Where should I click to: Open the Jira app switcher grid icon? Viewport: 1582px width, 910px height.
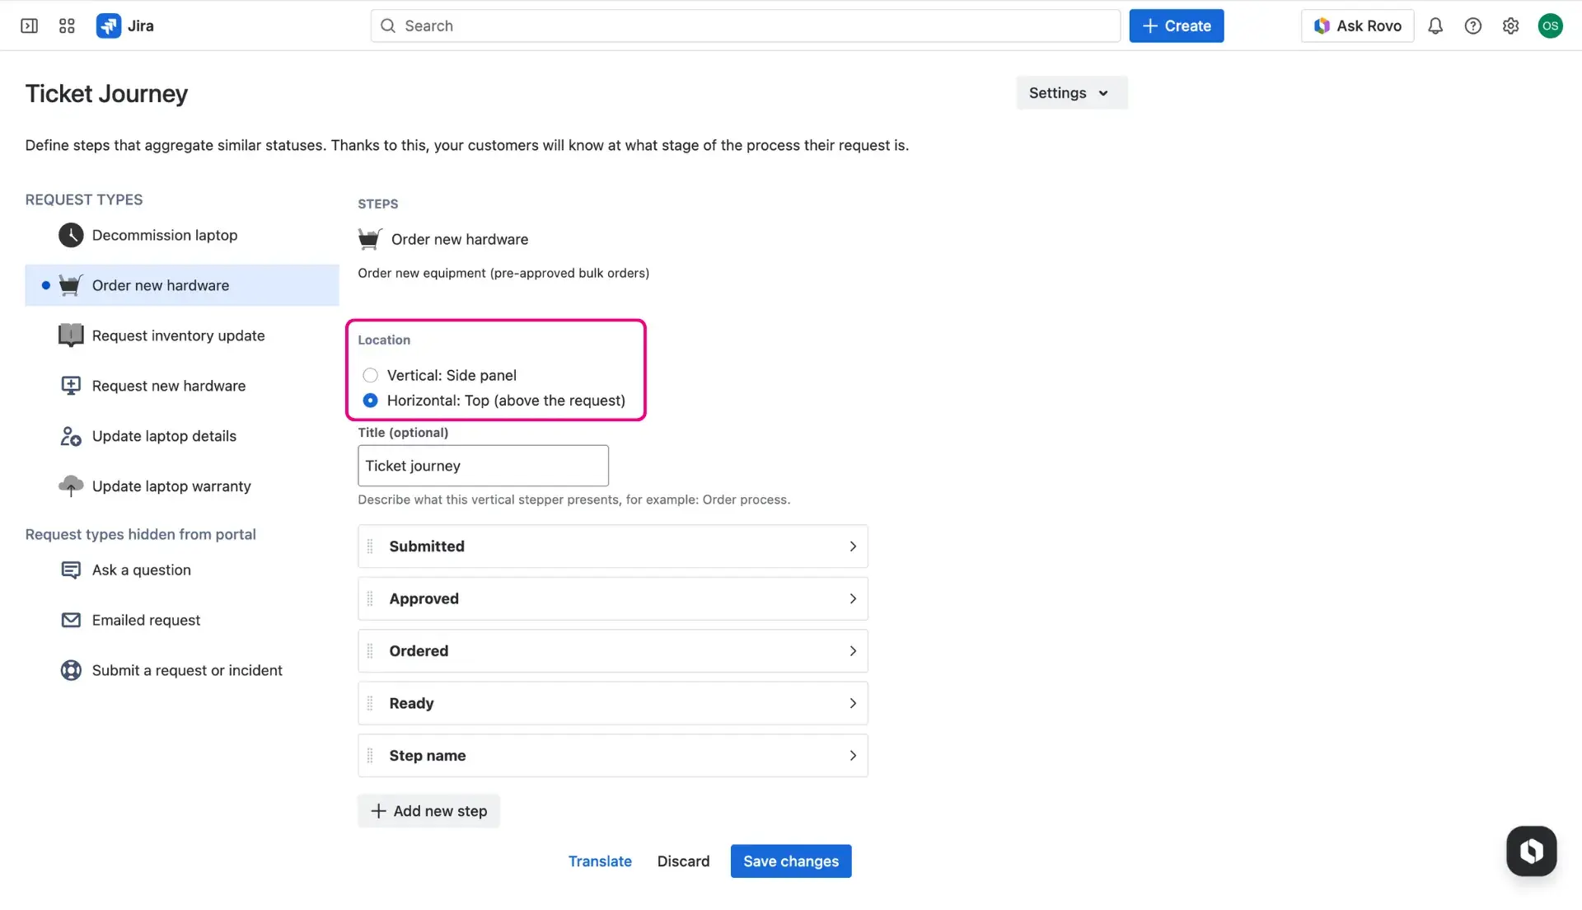(67, 26)
